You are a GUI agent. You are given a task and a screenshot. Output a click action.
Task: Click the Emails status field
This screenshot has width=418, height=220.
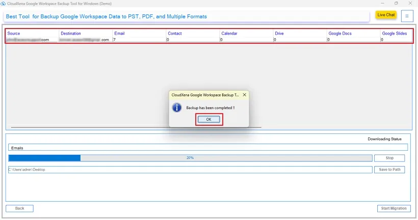click(x=208, y=148)
